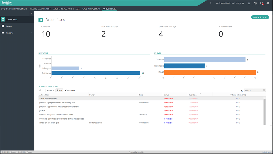The height and width of the screenshot is (154, 273).
Task: Click the EDIT INLINE button
Action: point(70,90)
